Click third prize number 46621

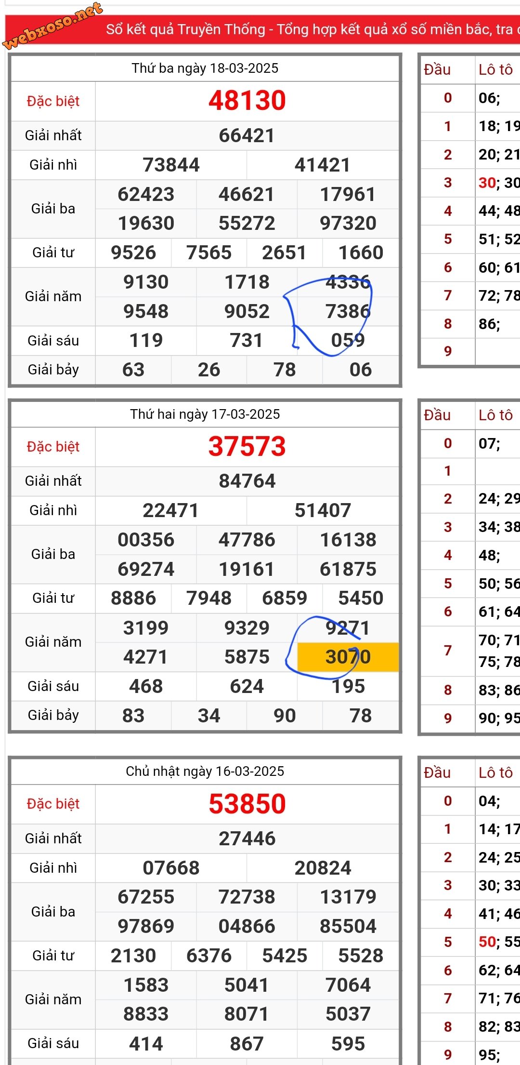pos(247,194)
